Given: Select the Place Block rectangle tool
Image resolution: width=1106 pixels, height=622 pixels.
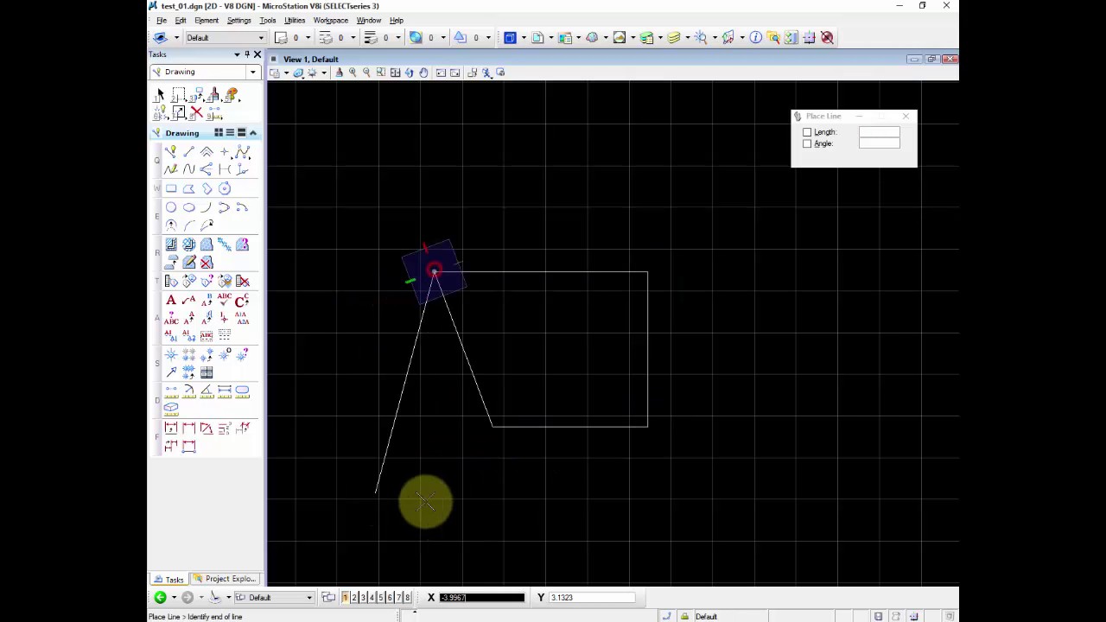Looking at the screenshot, I should tap(171, 188).
